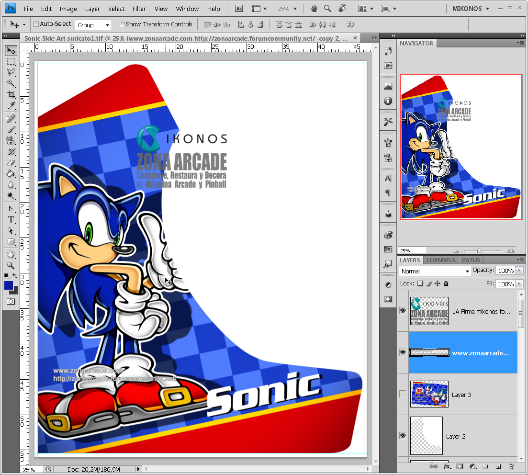Select the Eraser tool
528x475 pixels.
click(x=11, y=163)
